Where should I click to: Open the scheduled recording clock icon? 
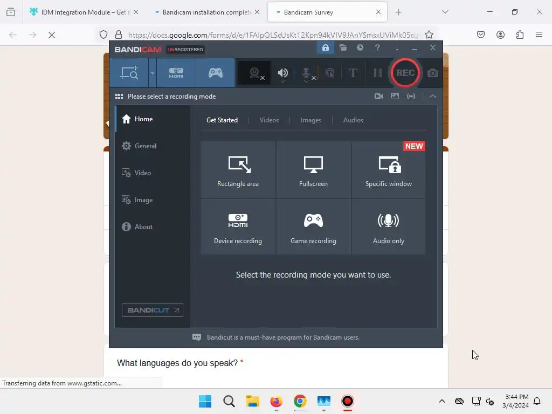pos(360,47)
